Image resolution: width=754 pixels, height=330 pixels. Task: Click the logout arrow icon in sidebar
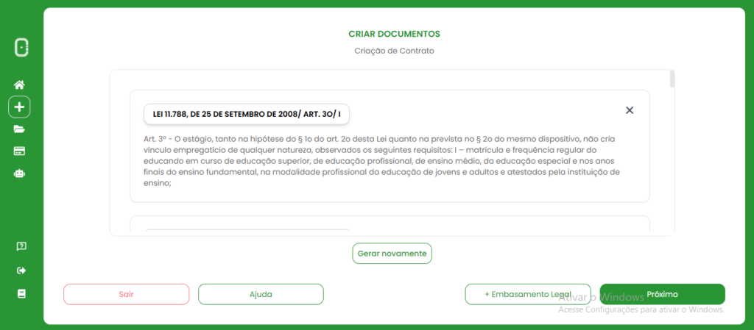pyautogui.click(x=21, y=270)
